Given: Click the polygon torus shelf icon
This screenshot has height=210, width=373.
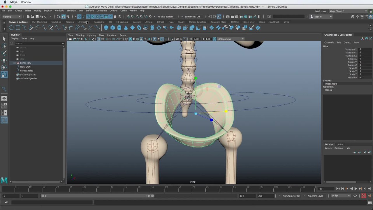Looking at the screenshot, I should tap(139, 28).
